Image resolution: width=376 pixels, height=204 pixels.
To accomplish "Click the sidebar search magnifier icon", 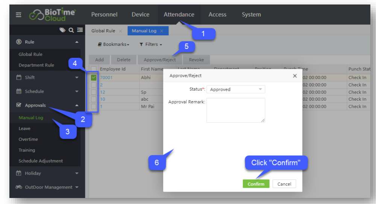I will [71, 30].
